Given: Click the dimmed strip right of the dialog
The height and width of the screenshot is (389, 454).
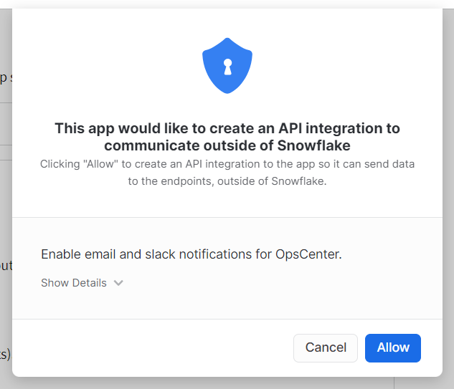Looking at the screenshot, I should [448, 203].
